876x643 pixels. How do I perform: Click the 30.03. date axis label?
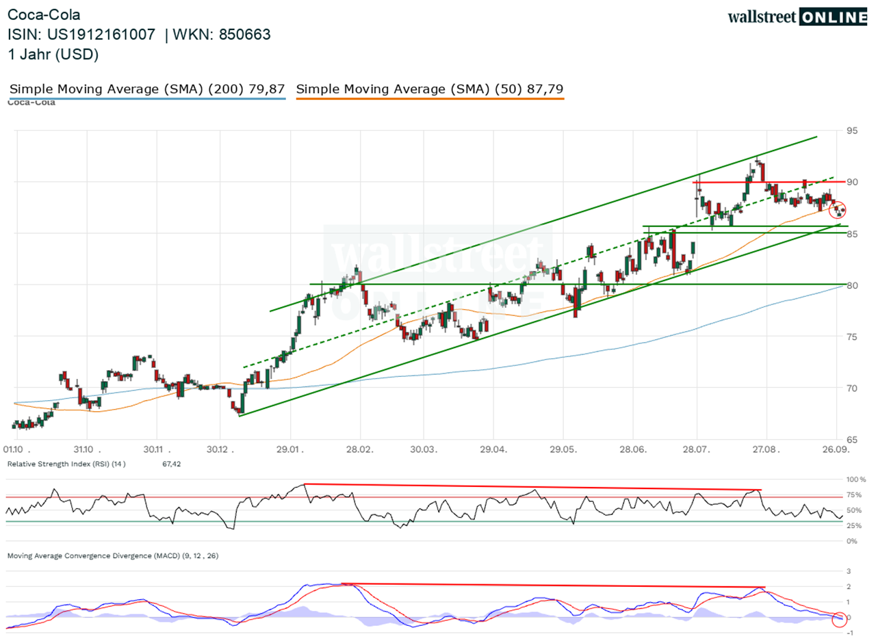[x=424, y=449]
